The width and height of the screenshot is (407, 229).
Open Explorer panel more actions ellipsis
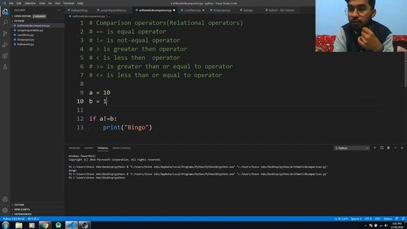coord(59,10)
